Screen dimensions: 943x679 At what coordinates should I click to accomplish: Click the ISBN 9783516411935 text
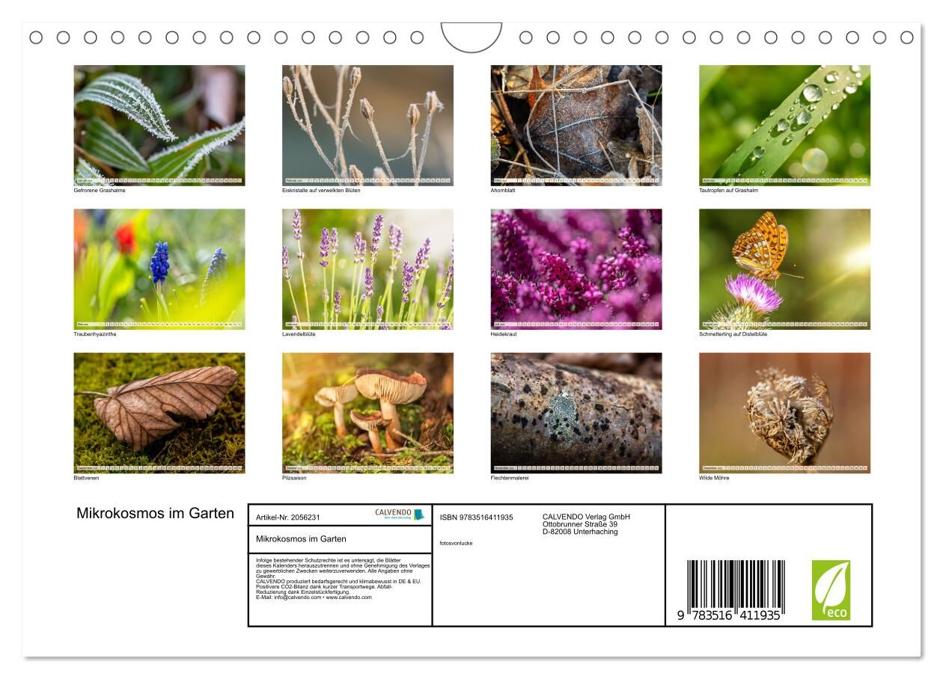point(476,517)
